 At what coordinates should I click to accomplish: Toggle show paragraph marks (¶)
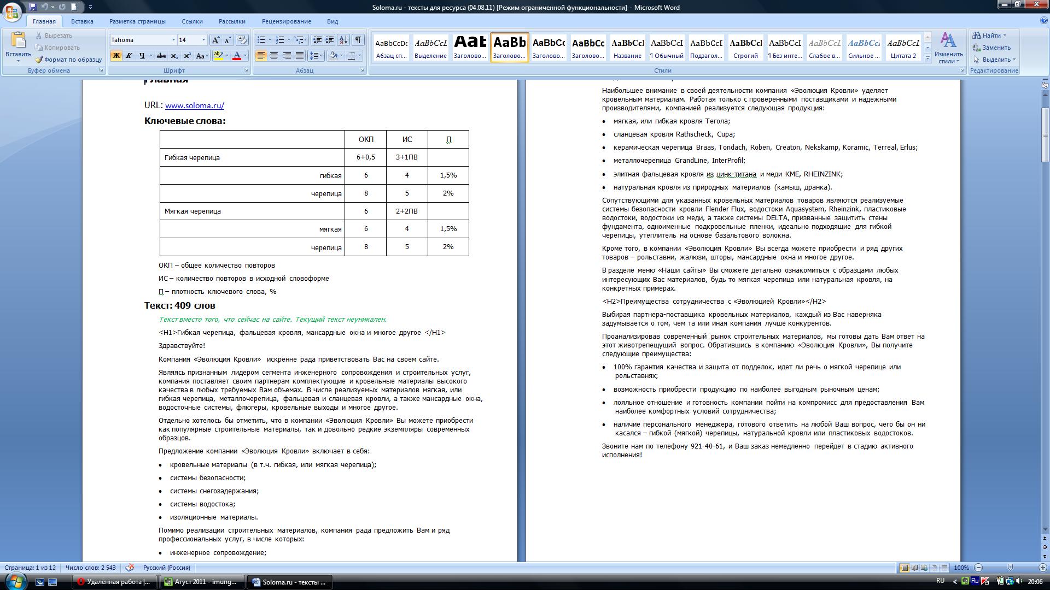click(358, 40)
